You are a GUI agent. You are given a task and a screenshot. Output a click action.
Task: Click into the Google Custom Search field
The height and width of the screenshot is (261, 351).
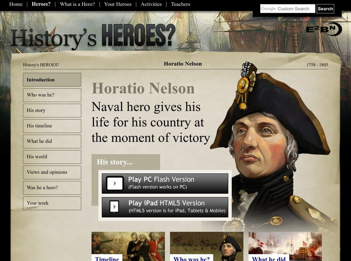pyautogui.click(x=287, y=9)
